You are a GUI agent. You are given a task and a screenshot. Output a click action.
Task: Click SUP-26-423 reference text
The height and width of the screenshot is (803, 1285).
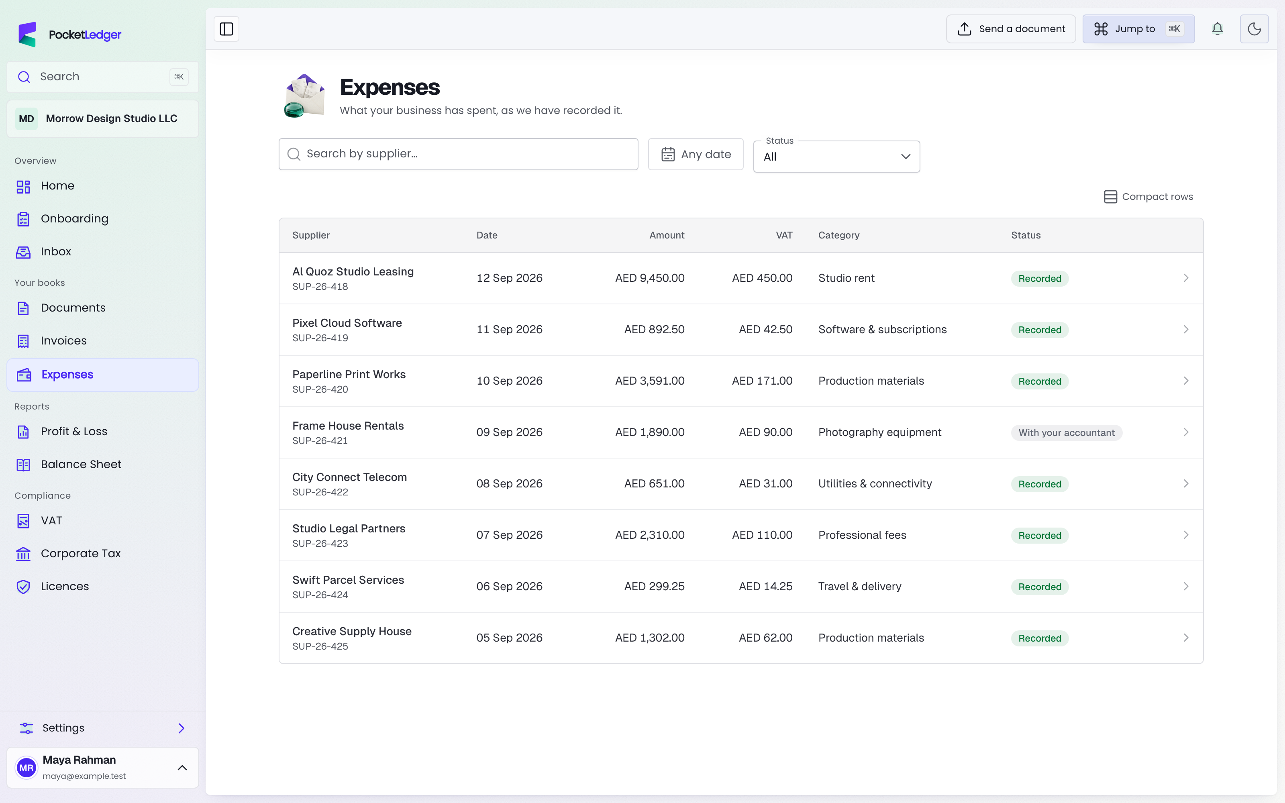(320, 544)
